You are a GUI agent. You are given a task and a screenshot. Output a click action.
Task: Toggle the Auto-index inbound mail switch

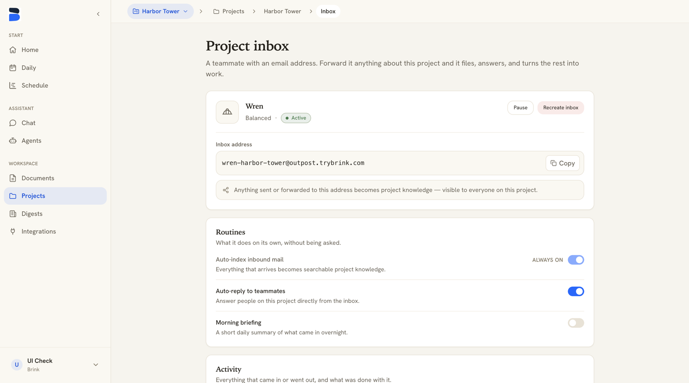[x=575, y=260]
